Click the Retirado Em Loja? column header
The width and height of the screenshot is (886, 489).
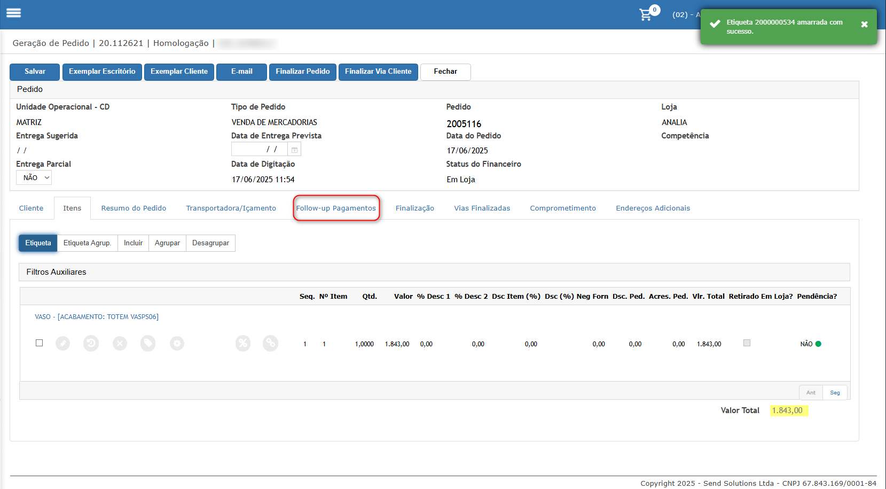pyautogui.click(x=760, y=296)
